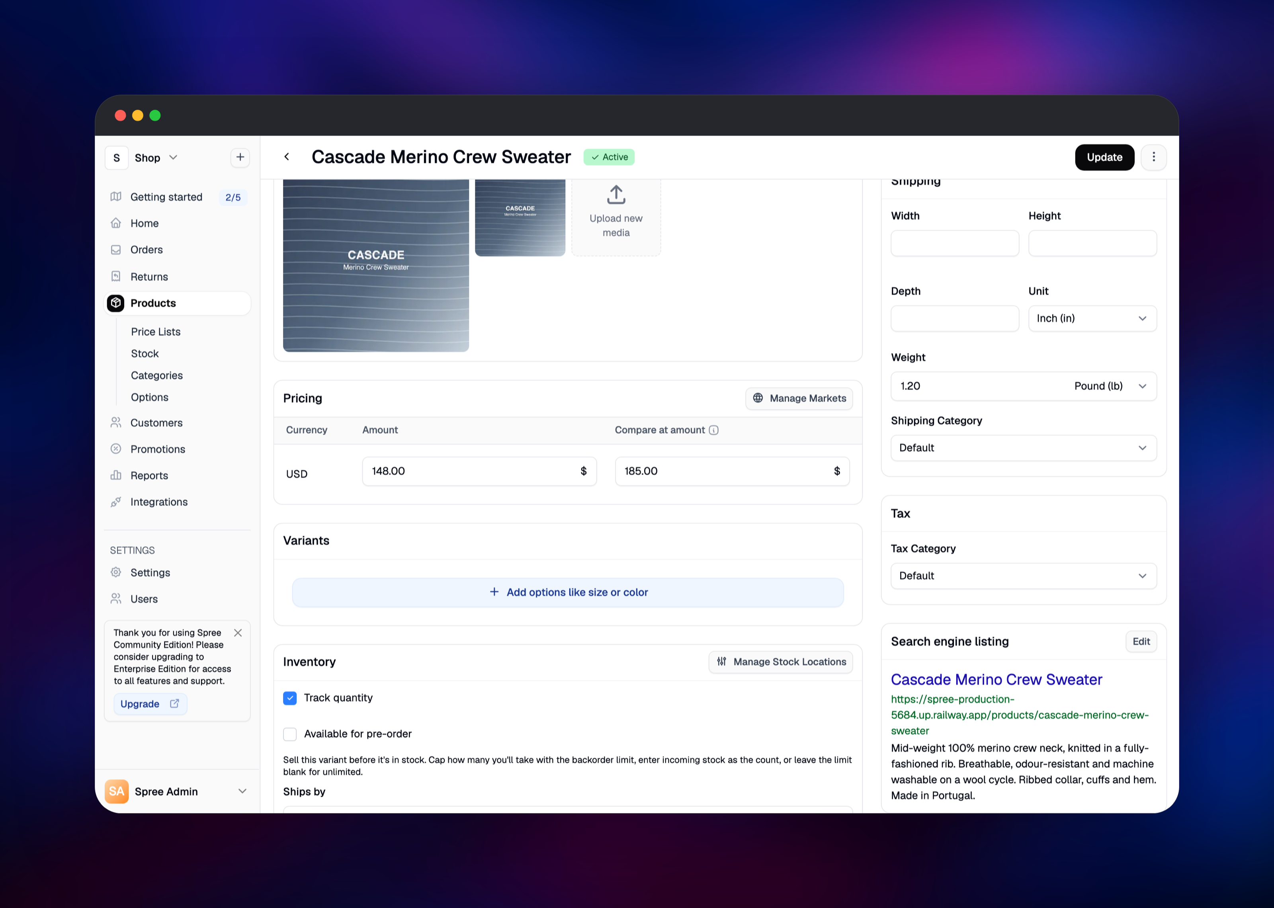Click the Integrations plug icon
The image size is (1274, 908).
pyautogui.click(x=116, y=502)
